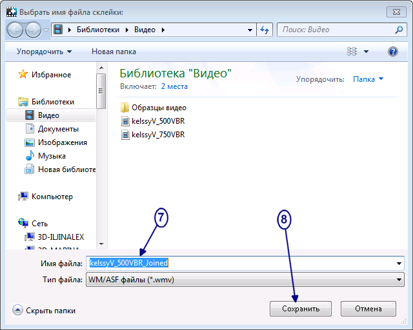Select Изображения library in the sidebar
This screenshot has width=413, height=330.
(63, 142)
